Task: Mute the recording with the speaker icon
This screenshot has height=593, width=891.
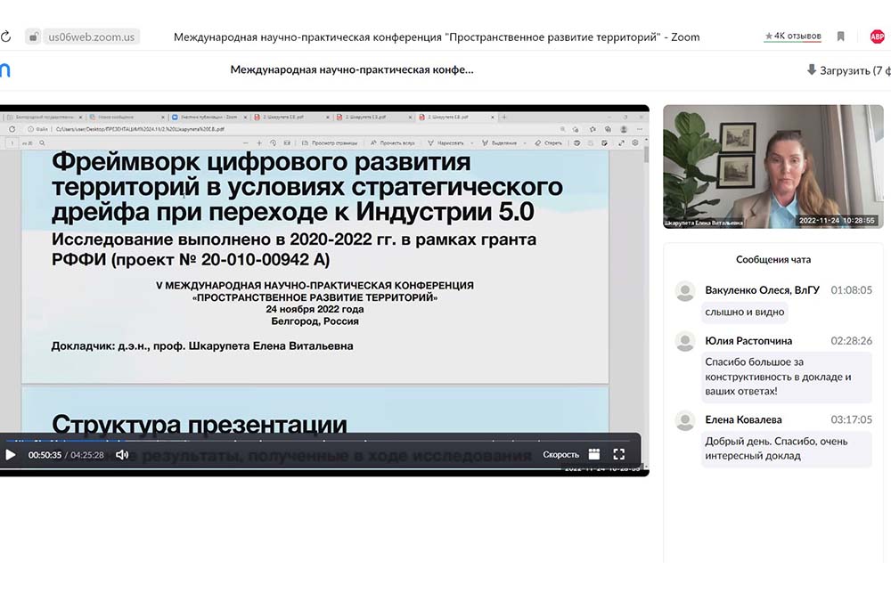Action: [x=122, y=455]
